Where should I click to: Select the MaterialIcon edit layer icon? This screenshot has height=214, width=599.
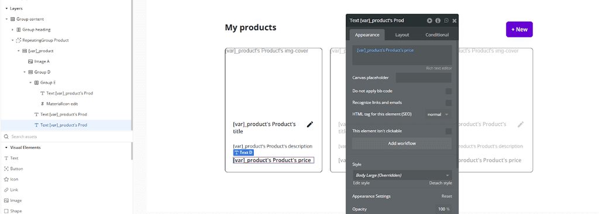coord(42,104)
